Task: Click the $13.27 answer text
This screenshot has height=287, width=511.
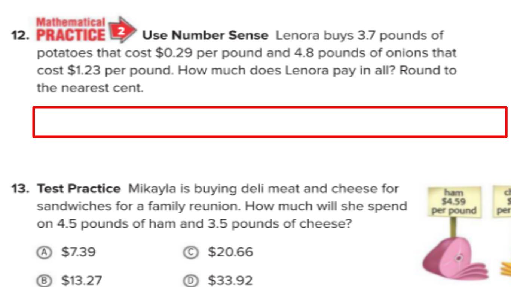Action: 82,280
